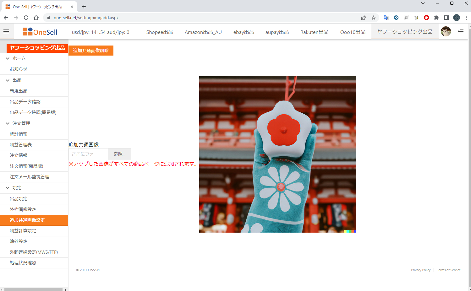
Task: Click the rainbow color strip on the image corner
Action: tap(350, 231)
